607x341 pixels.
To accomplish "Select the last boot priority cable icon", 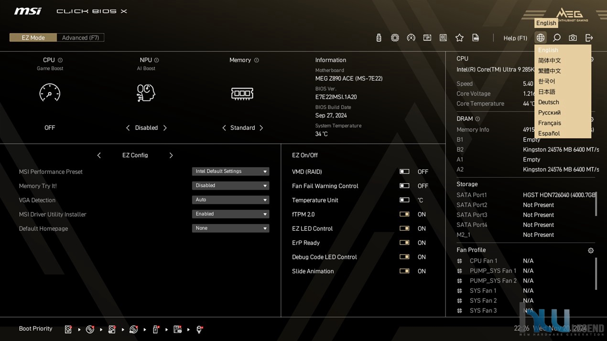I will 199,329.
